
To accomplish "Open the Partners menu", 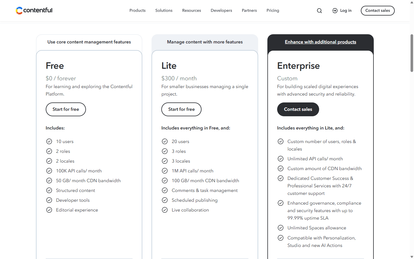I will pos(249,10).
